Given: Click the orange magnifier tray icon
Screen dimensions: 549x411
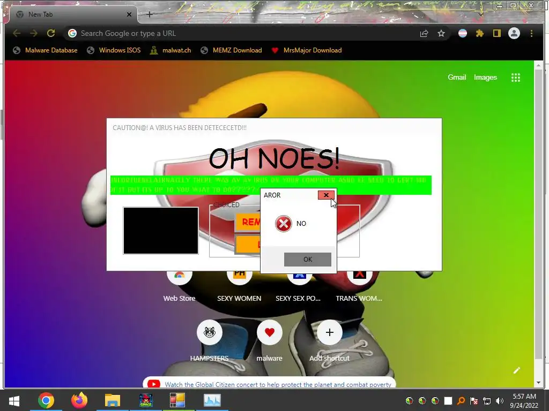Looking at the screenshot, I should point(461,401).
